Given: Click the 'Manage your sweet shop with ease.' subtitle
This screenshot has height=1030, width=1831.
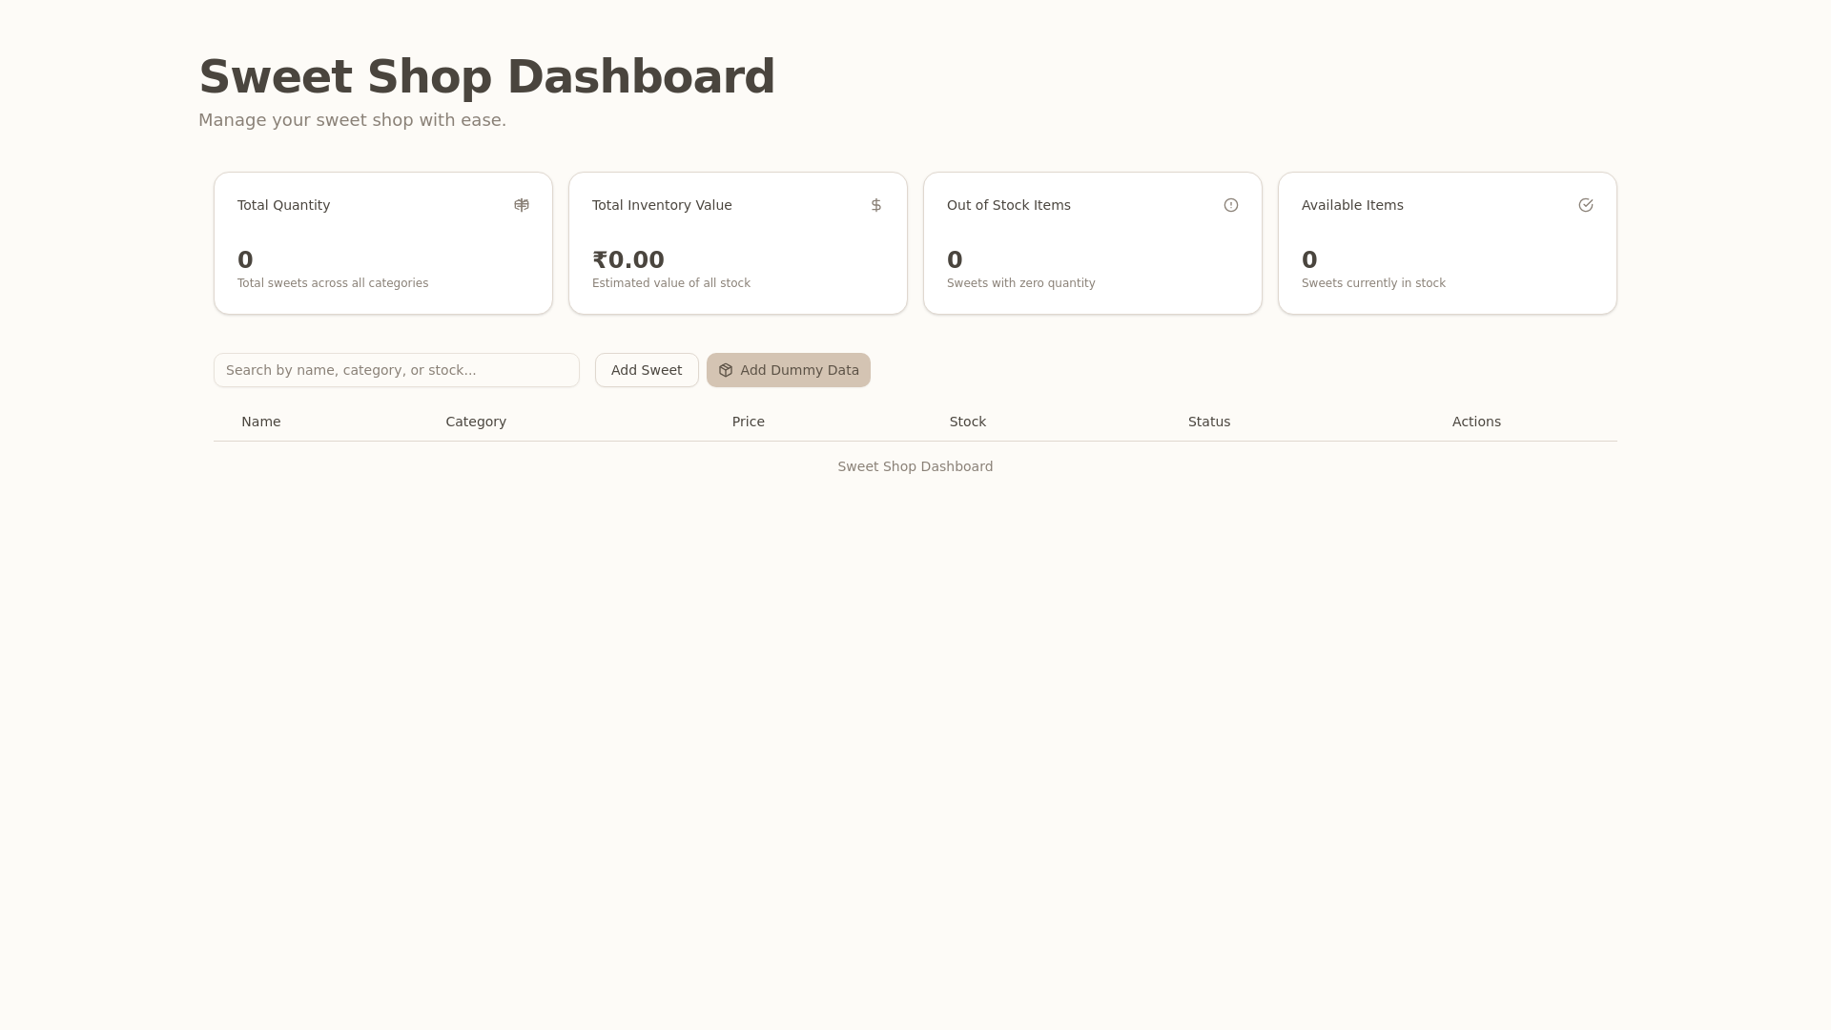Looking at the screenshot, I should [x=352, y=120].
